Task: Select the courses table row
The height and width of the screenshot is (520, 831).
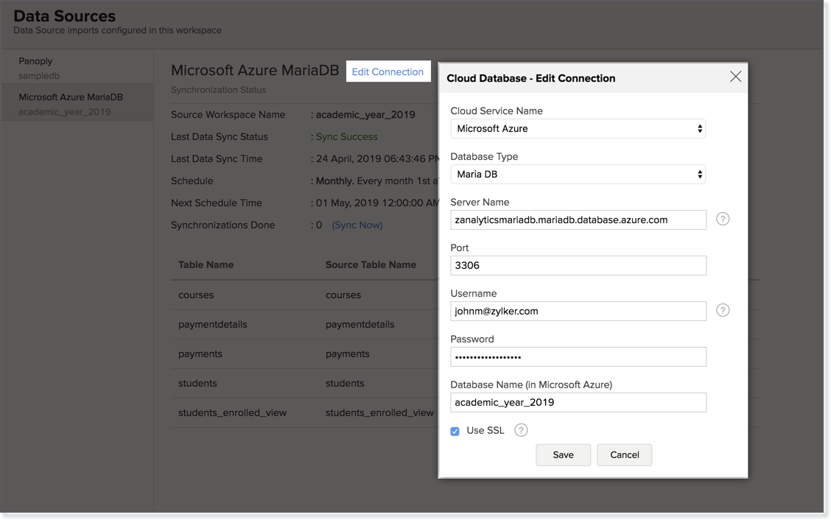Action: pyautogui.click(x=196, y=295)
